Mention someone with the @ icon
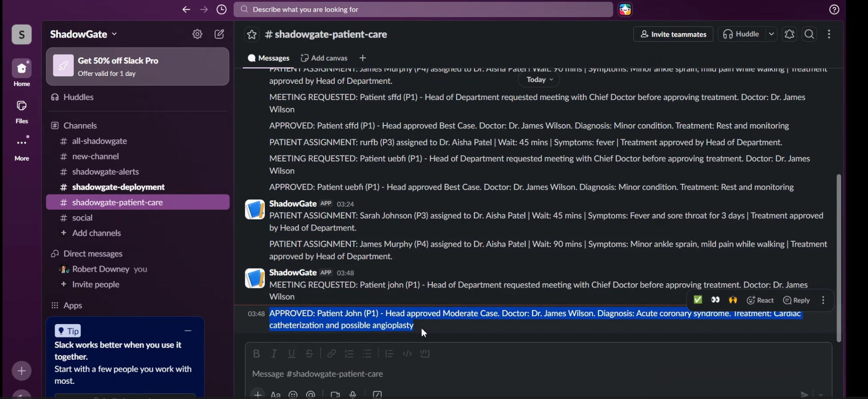The height and width of the screenshot is (399, 868). [311, 394]
